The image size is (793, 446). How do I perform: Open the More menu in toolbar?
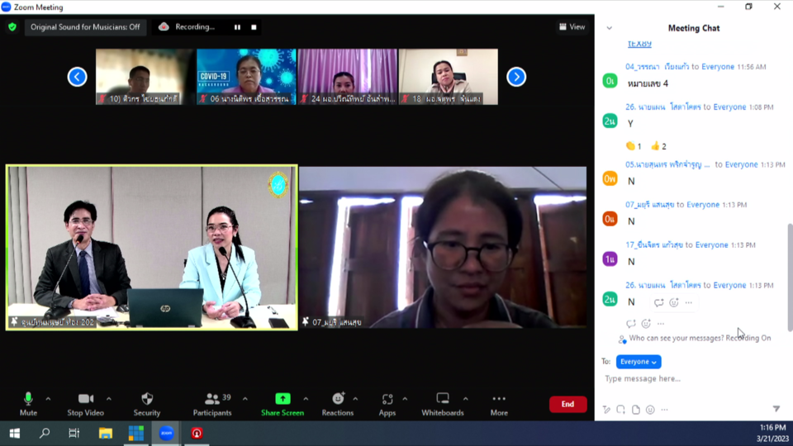click(498, 403)
